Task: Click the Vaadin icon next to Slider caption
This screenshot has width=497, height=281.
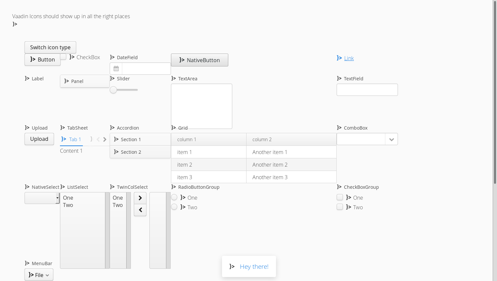Action: [x=112, y=78]
